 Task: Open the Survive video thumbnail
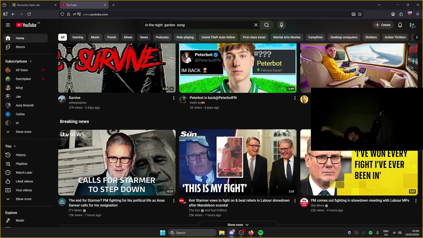point(117,68)
